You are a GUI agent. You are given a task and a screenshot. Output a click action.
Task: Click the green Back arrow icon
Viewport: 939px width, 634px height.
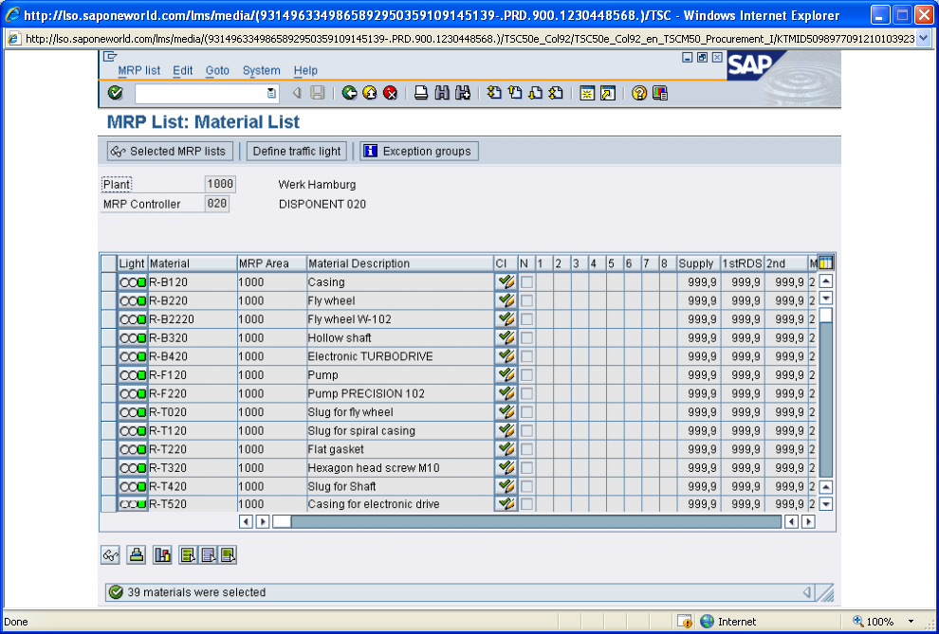350,93
